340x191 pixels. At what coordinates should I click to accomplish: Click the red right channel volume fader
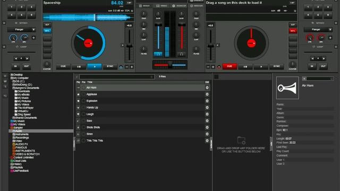pyautogui.click(x=182, y=25)
